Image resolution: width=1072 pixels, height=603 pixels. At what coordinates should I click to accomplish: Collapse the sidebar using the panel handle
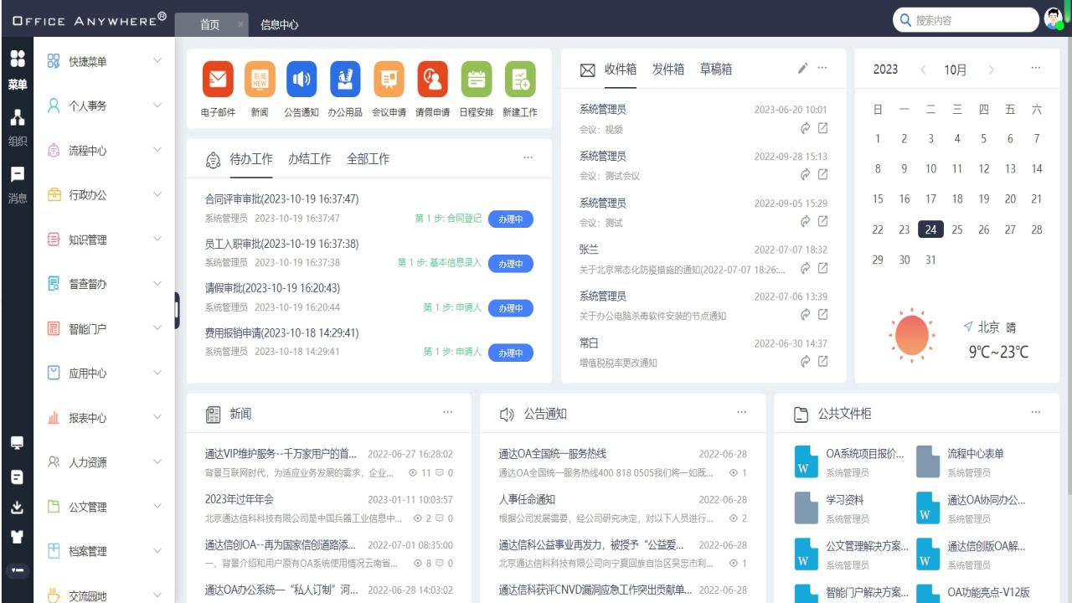[x=177, y=310]
